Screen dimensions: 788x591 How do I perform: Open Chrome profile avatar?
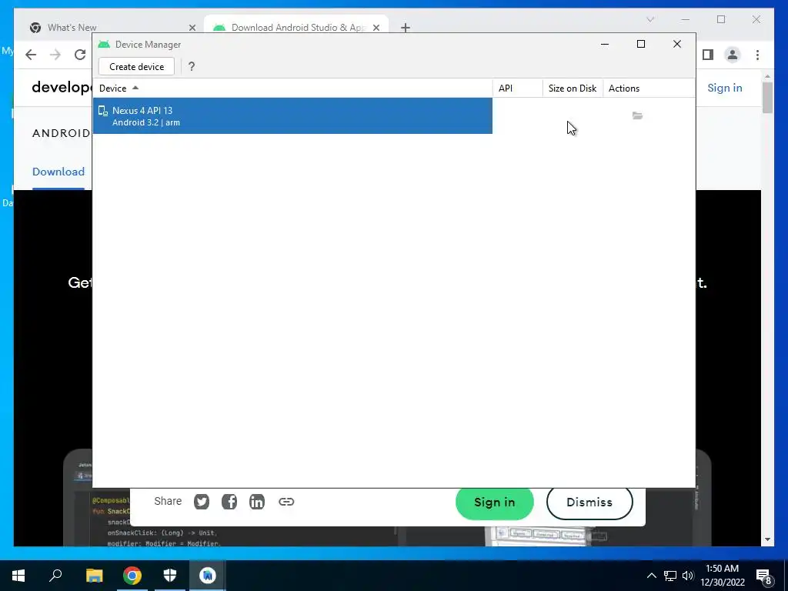coord(733,55)
